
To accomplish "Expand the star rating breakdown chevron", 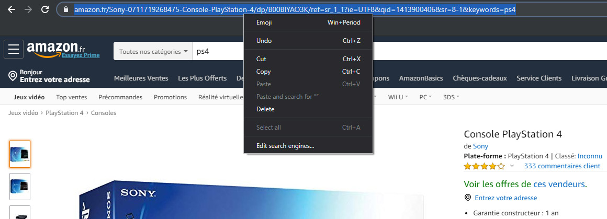I will [512, 166].
